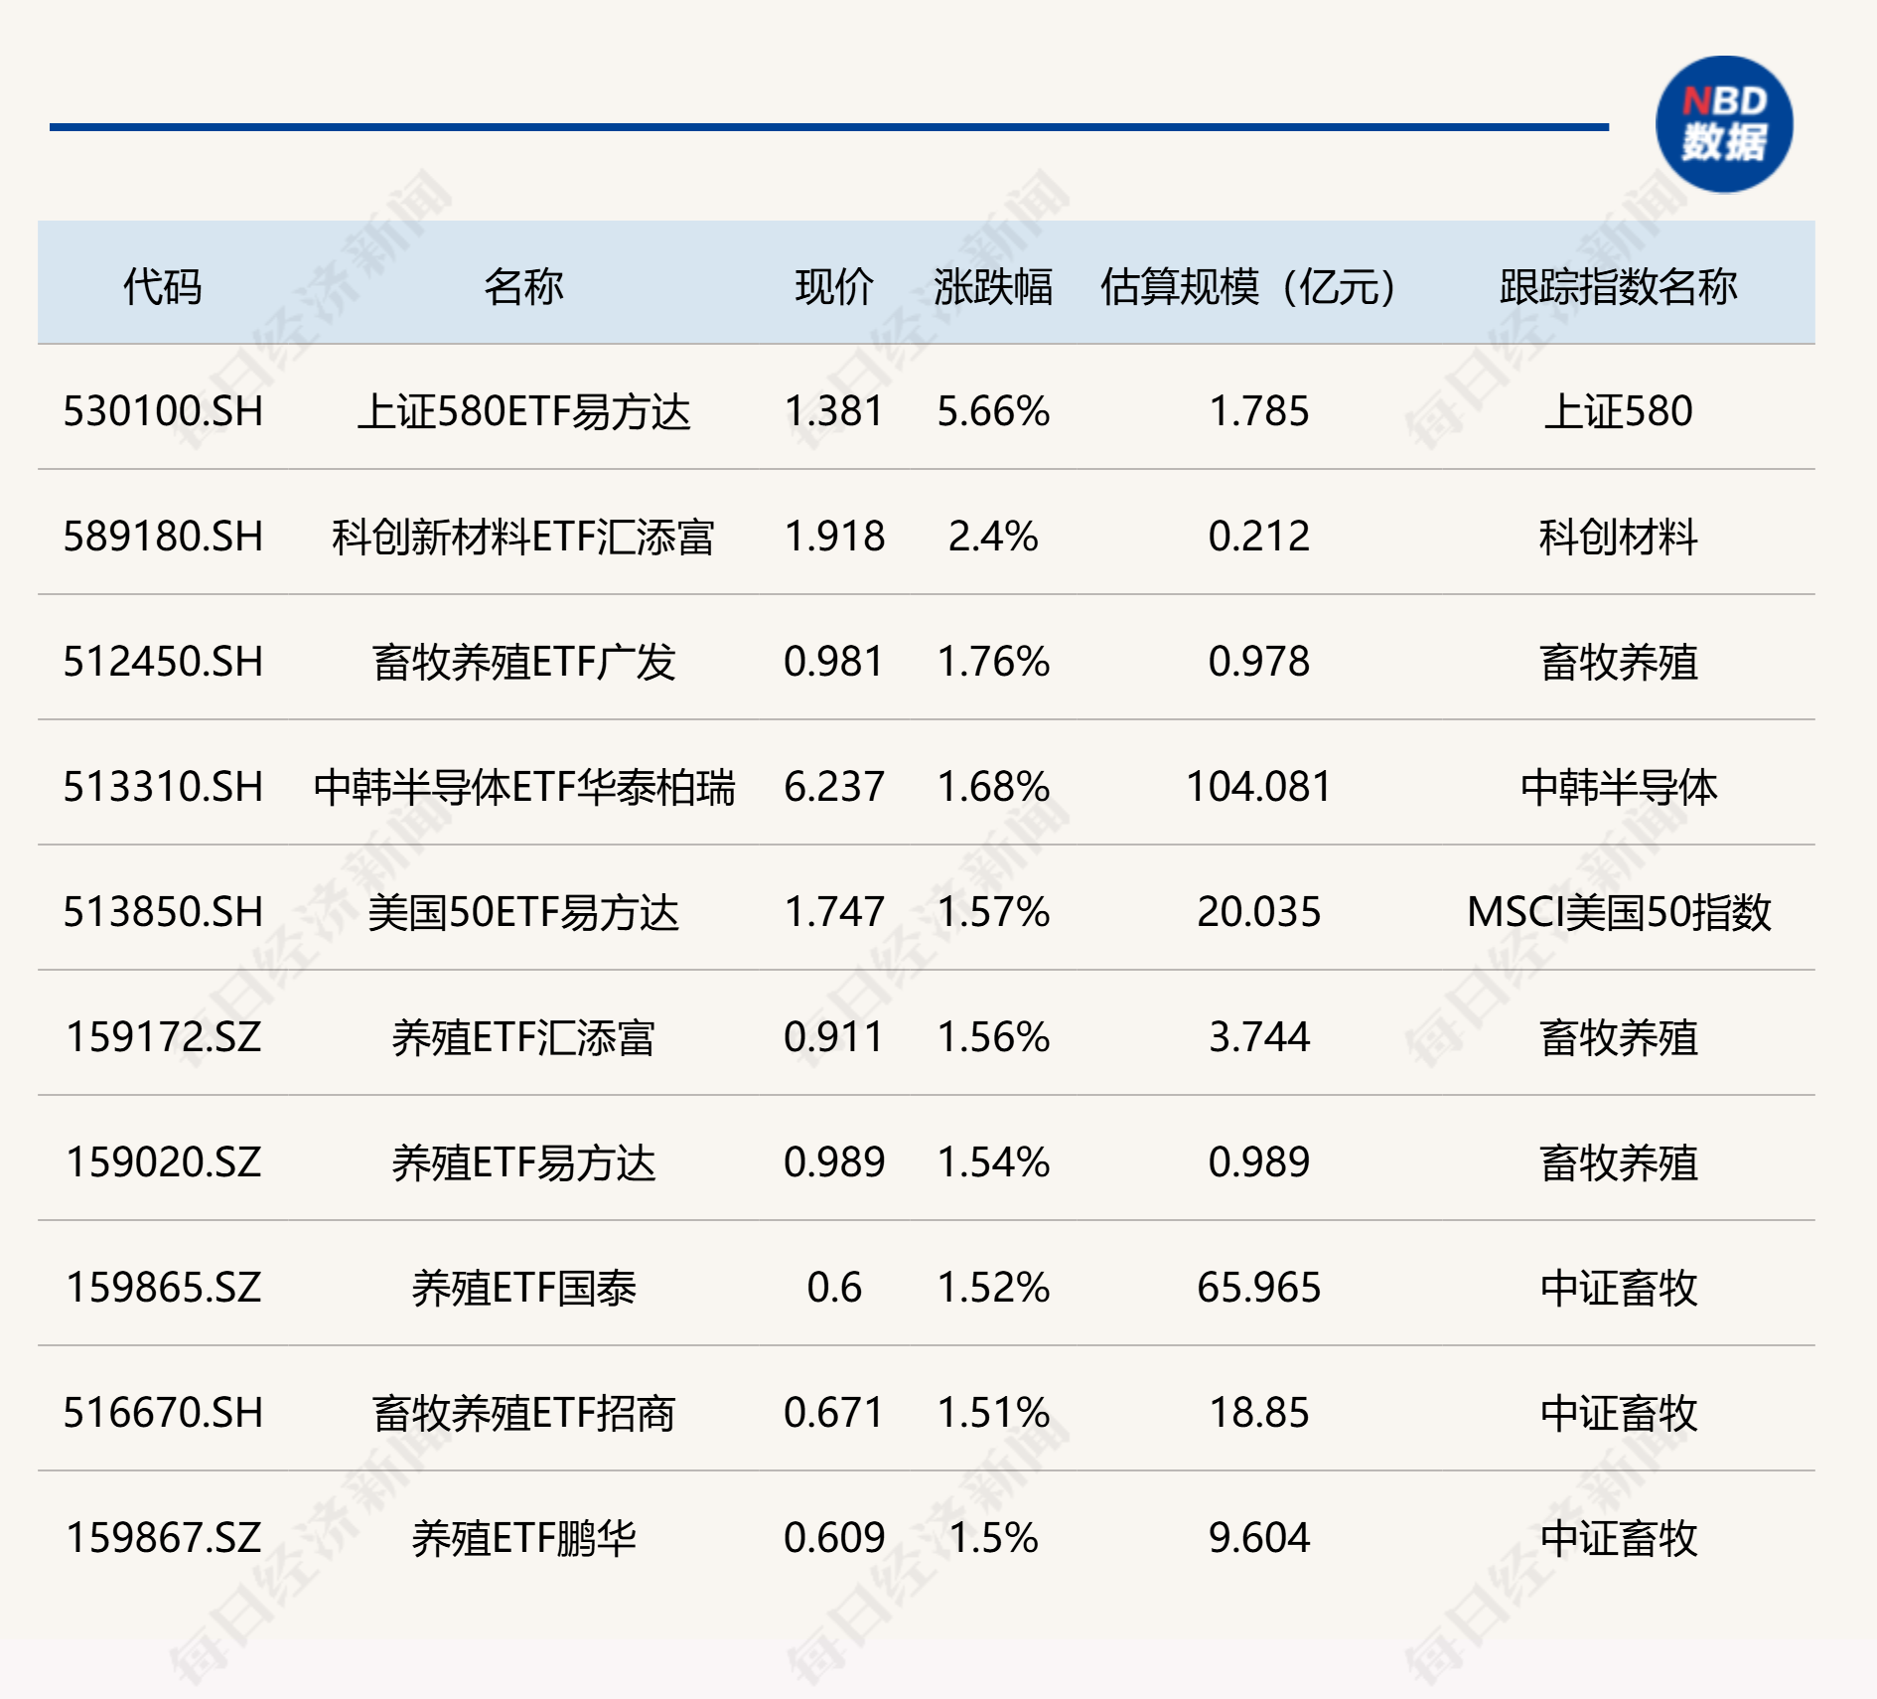Click the change value 1.5%
The image size is (1877, 1699).
point(993,1538)
